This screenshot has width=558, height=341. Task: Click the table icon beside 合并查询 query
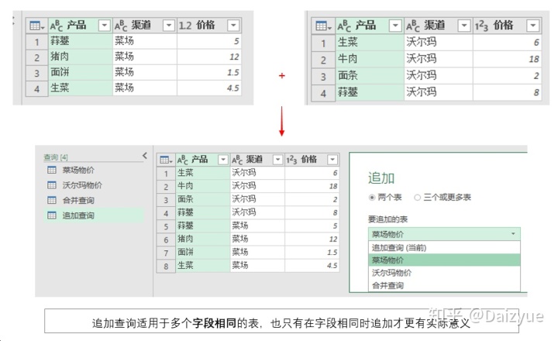point(52,200)
